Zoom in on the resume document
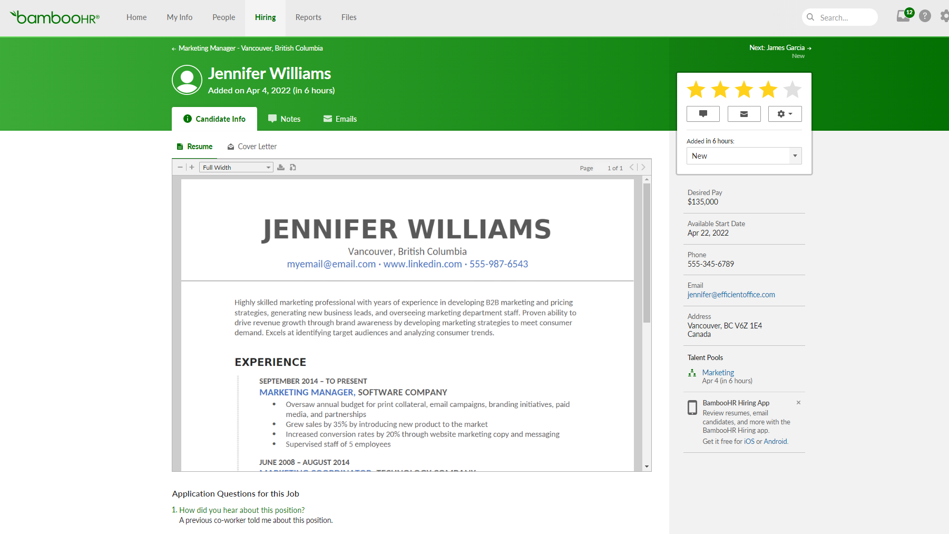The width and height of the screenshot is (949, 534). [192, 167]
